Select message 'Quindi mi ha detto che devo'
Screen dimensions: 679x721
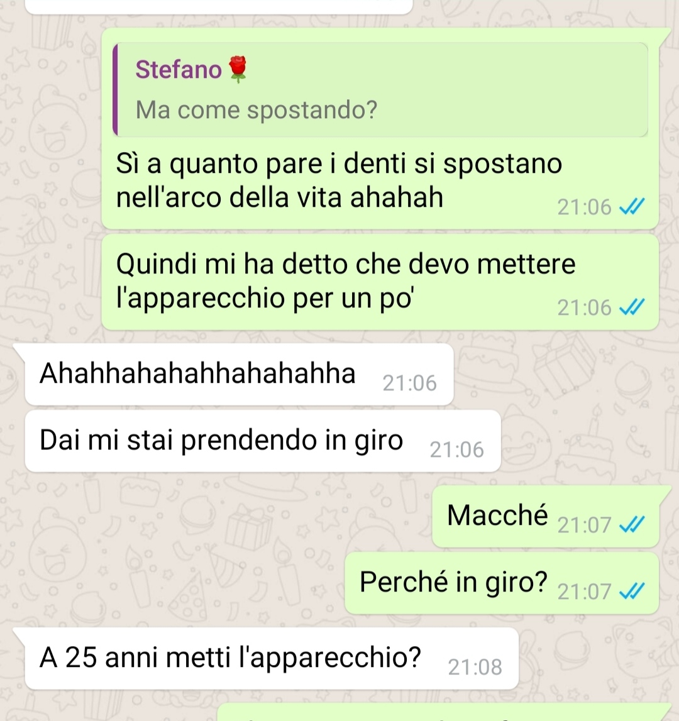coord(380,282)
